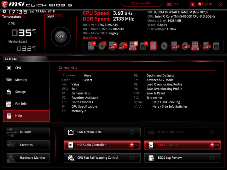The image size is (227, 170).
Task: Open the Fan Info tab
Action: (26, 104)
